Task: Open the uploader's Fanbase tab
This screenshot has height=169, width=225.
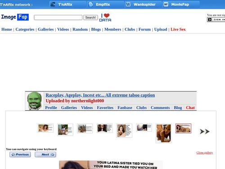Action: [x=125, y=108]
